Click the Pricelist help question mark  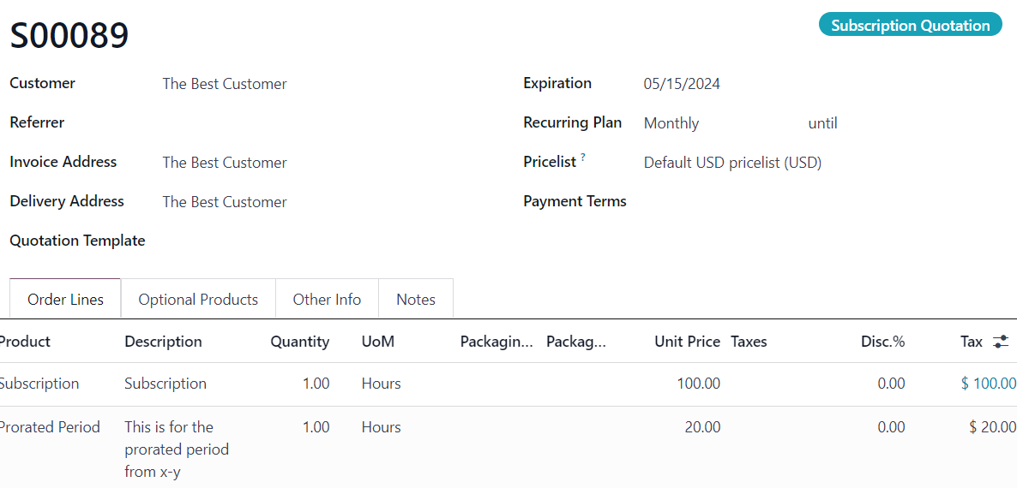[583, 158]
